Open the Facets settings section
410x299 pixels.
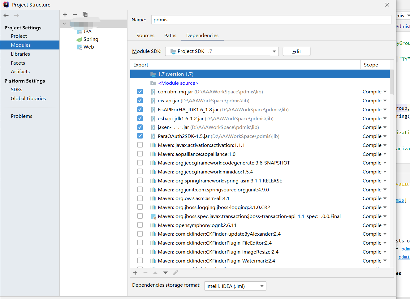18,63
